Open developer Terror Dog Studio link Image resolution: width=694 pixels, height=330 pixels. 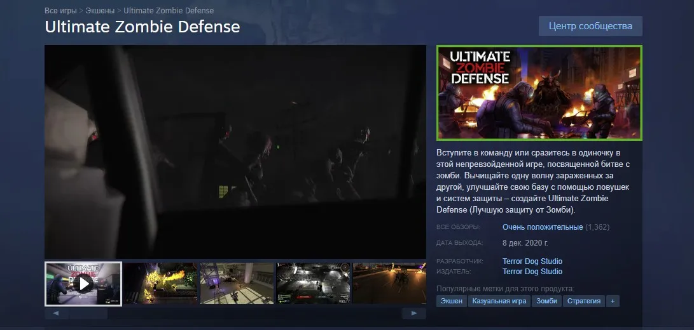point(532,261)
